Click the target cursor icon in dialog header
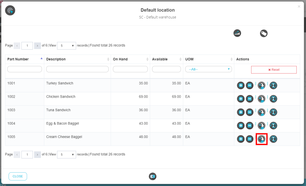Image resolution: width=306 pixels, height=186 pixels. pyautogui.click(x=10, y=11)
